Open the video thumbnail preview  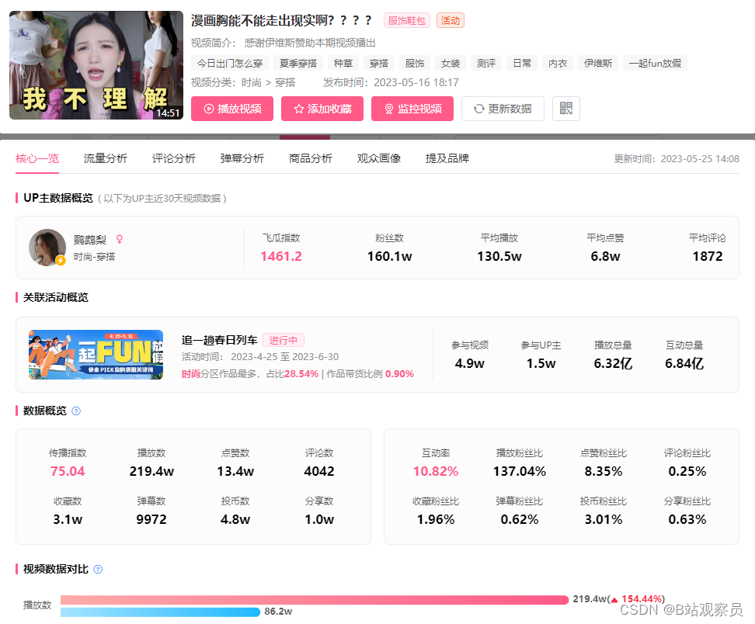click(x=96, y=65)
